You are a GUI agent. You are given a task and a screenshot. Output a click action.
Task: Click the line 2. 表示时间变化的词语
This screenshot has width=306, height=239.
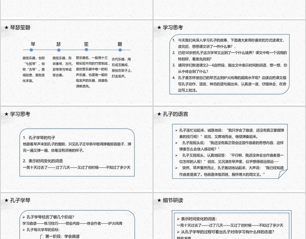(43, 161)
